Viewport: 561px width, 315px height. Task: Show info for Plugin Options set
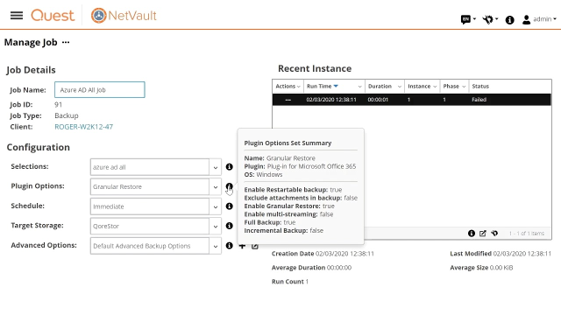coord(230,186)
